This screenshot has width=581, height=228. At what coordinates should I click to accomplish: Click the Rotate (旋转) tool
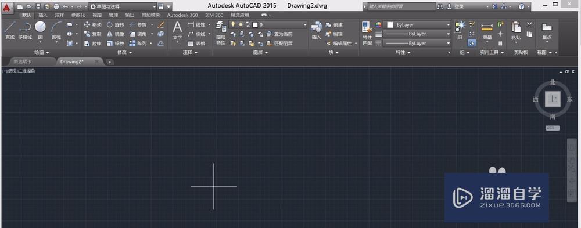pos(116,25)
